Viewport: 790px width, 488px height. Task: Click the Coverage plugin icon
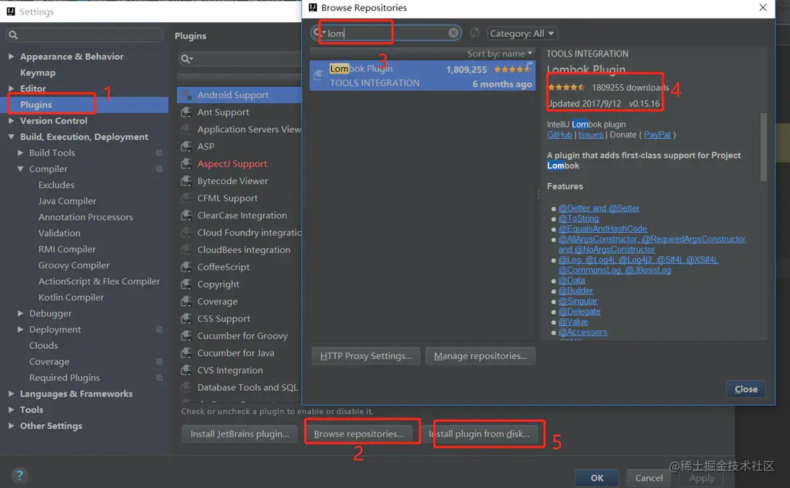pyautogui.click(x=186, y=301)
